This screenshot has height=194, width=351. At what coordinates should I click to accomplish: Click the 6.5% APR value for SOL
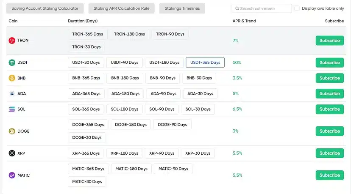coord(237,109)
